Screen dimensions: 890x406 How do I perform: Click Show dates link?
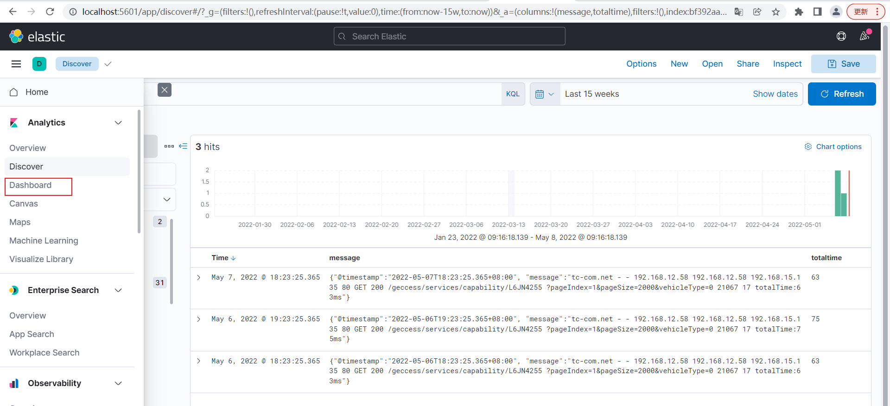775,94
